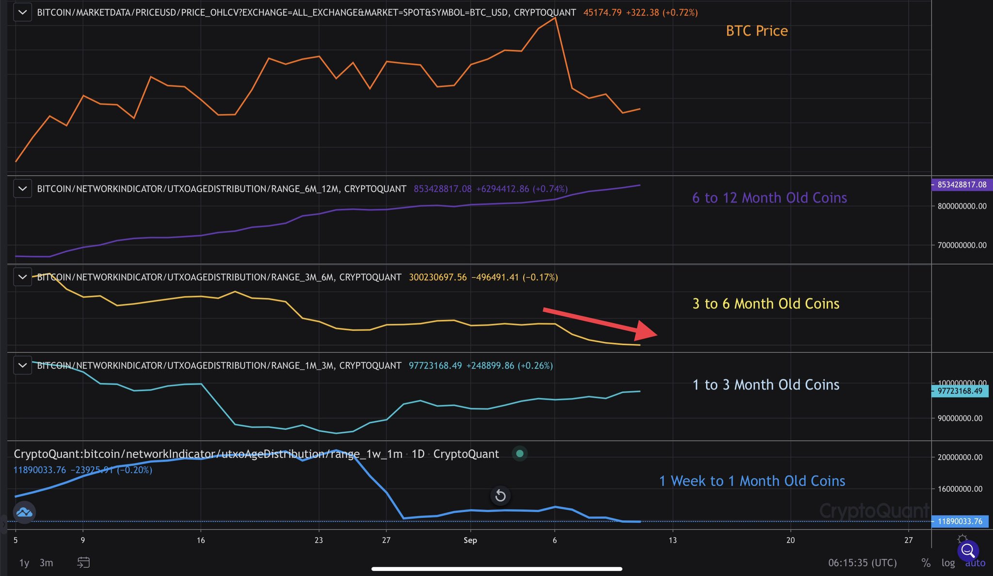The height and width of the screenshot is (576, 993).
Task: Click the 97723168.49 cyan price label
Action: click(960, 391)
